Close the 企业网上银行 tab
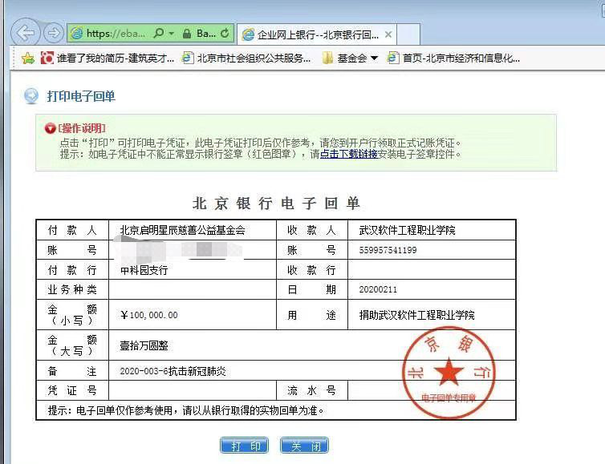The width and height of the screenshot is (605, 464). [388, 34]
